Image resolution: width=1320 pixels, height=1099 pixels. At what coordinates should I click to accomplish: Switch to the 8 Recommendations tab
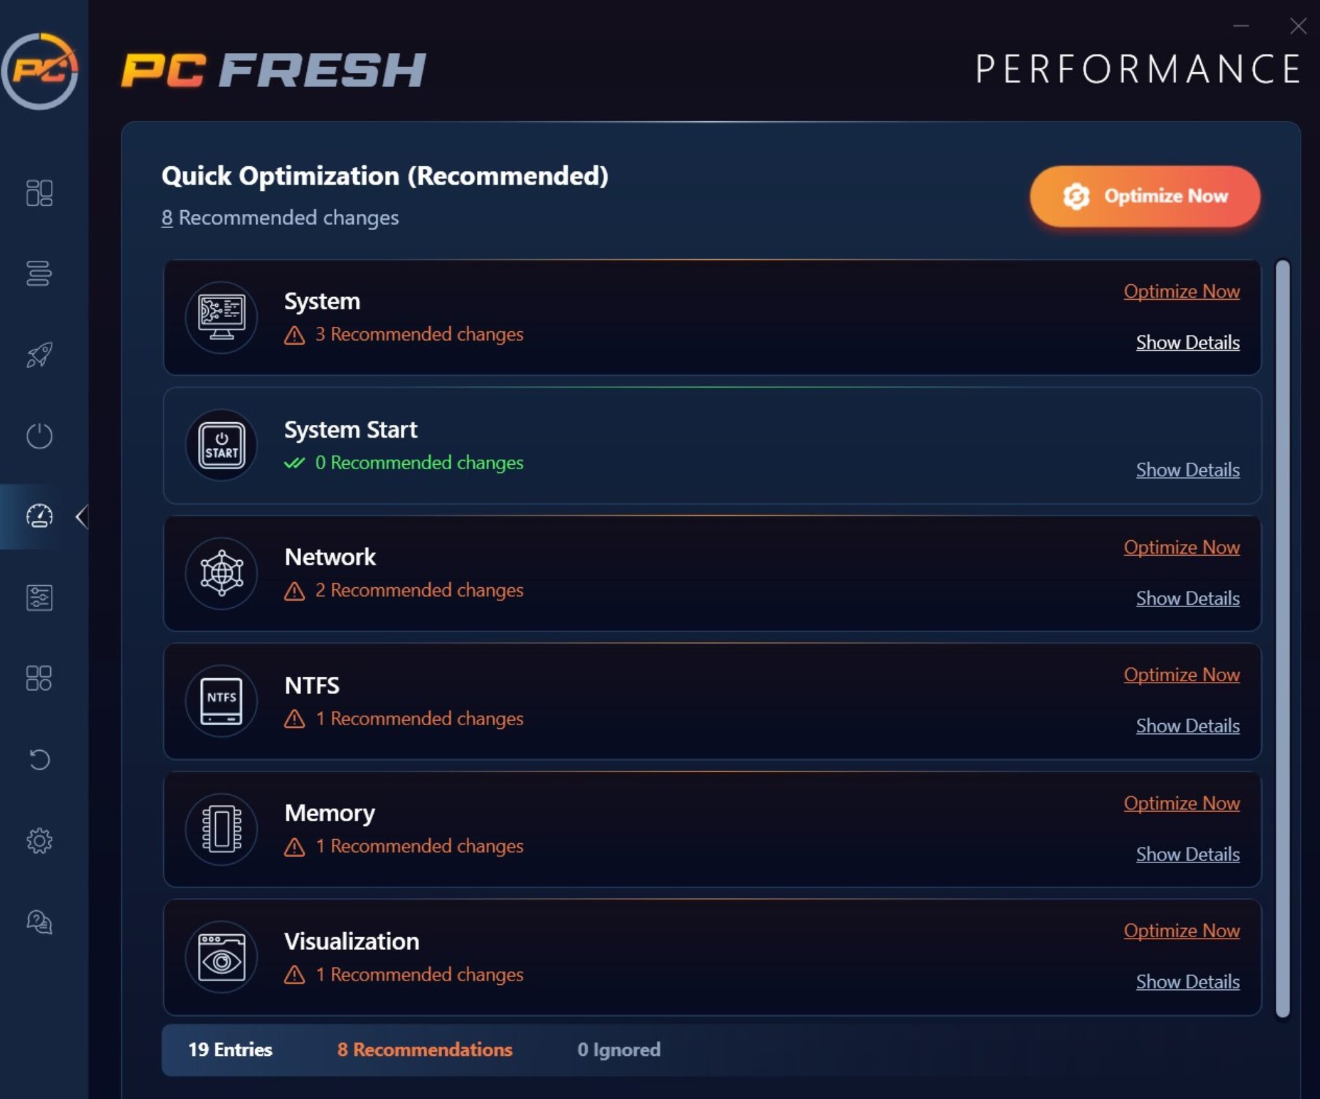tap(425, 1049)
